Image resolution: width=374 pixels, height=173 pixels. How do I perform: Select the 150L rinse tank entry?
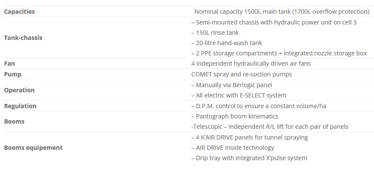[x=215, y=33]
